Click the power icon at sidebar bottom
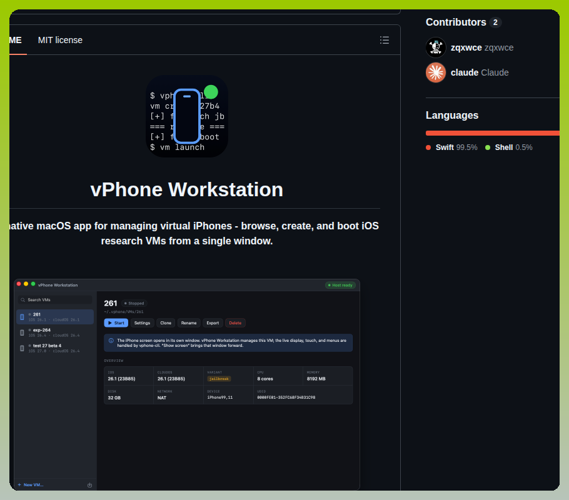 (x=89, y=485)
